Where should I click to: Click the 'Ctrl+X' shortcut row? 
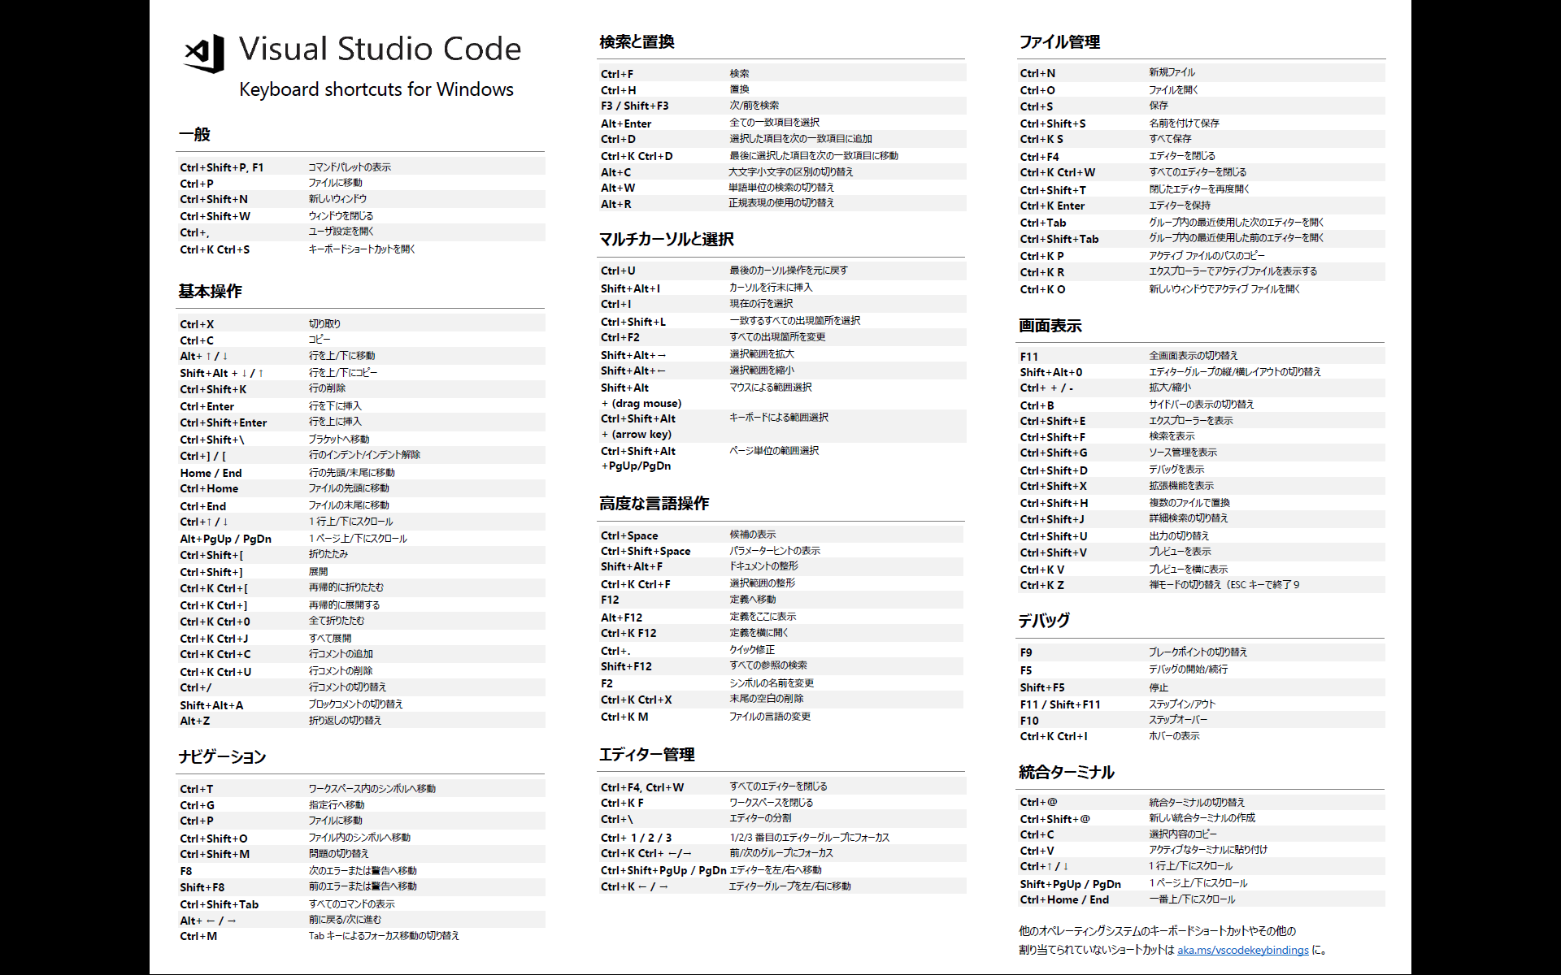tap(362, 324)
